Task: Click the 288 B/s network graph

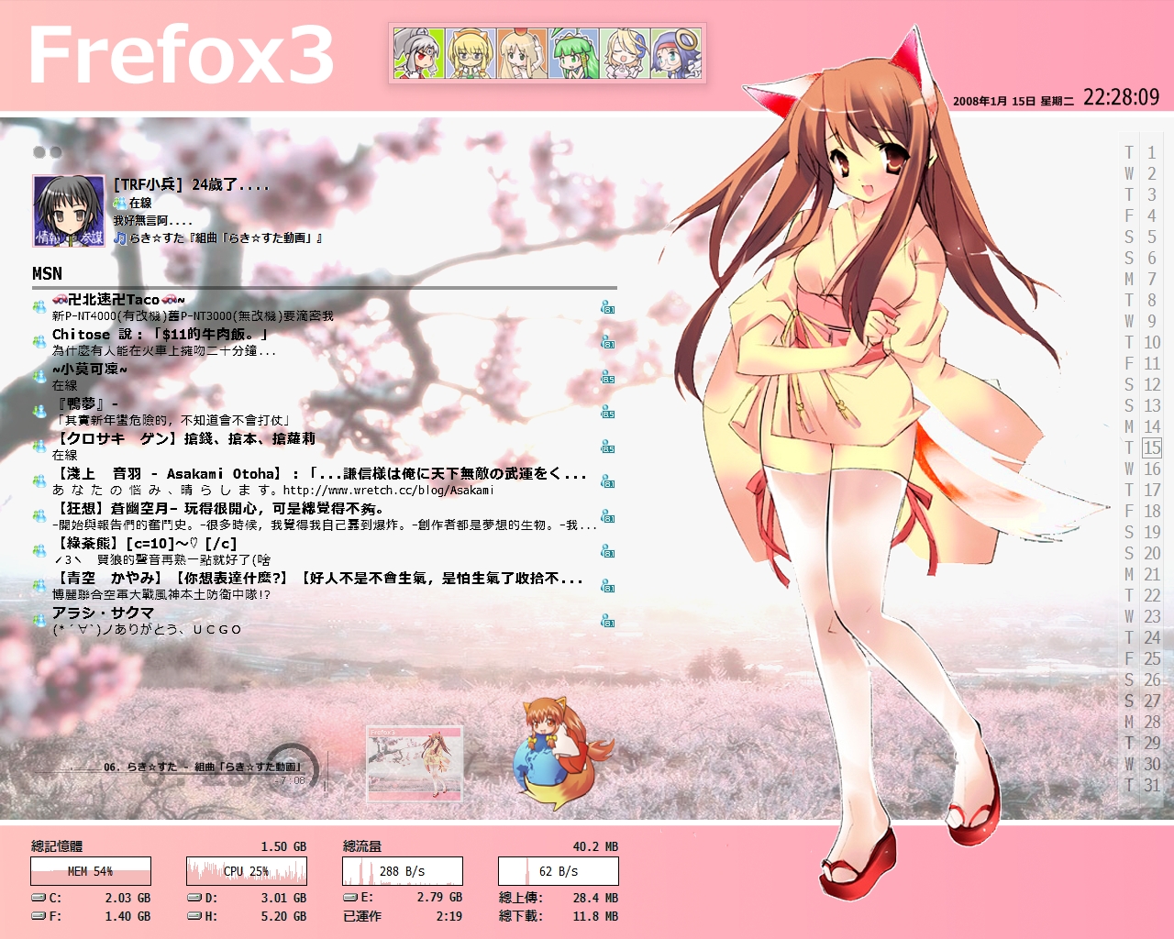Action: (x=403, y=871)
